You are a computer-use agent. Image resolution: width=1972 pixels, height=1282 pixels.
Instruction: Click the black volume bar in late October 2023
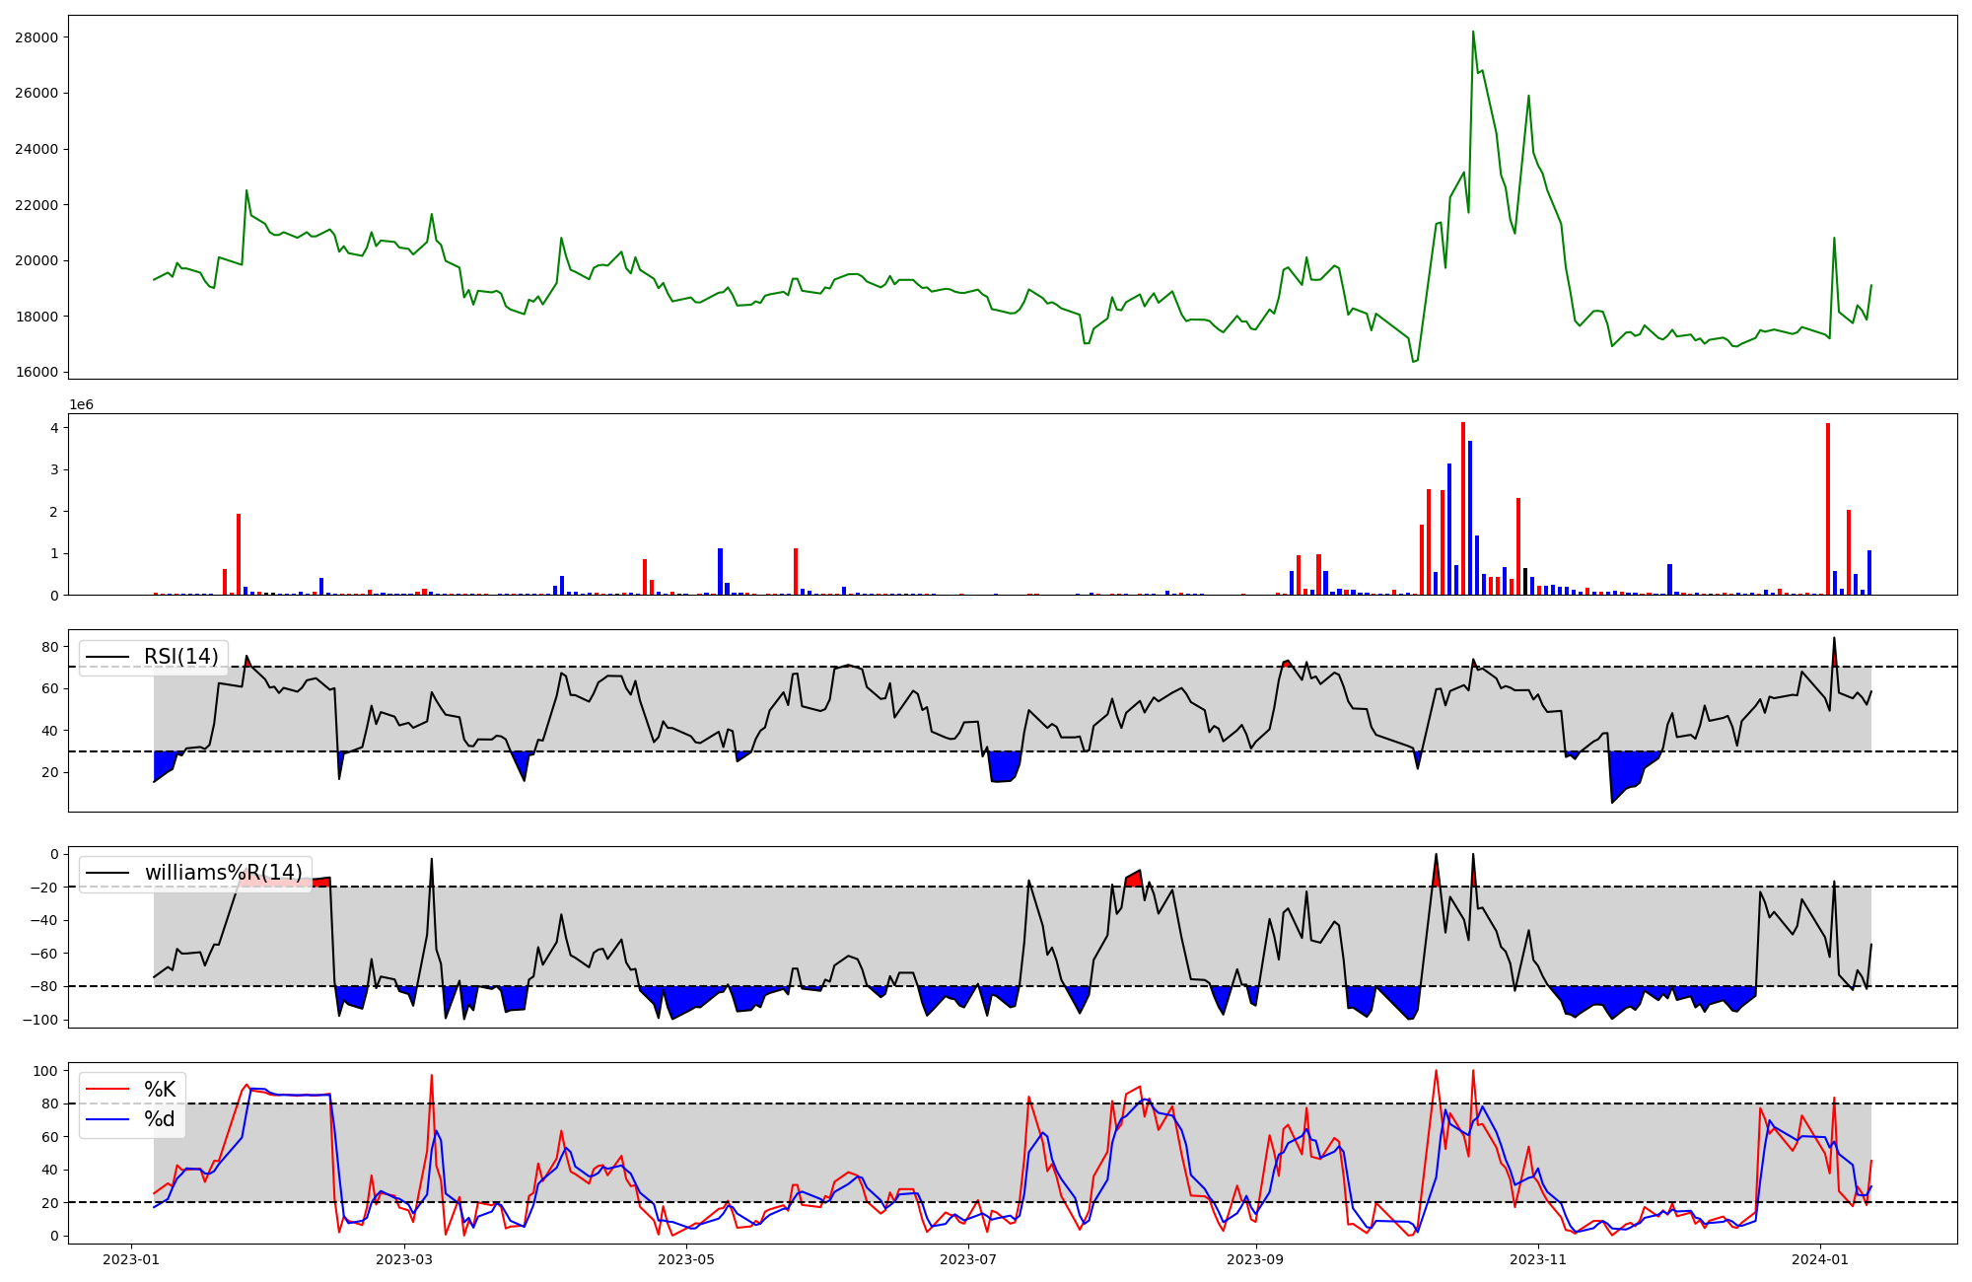[x=1525, y=582]
